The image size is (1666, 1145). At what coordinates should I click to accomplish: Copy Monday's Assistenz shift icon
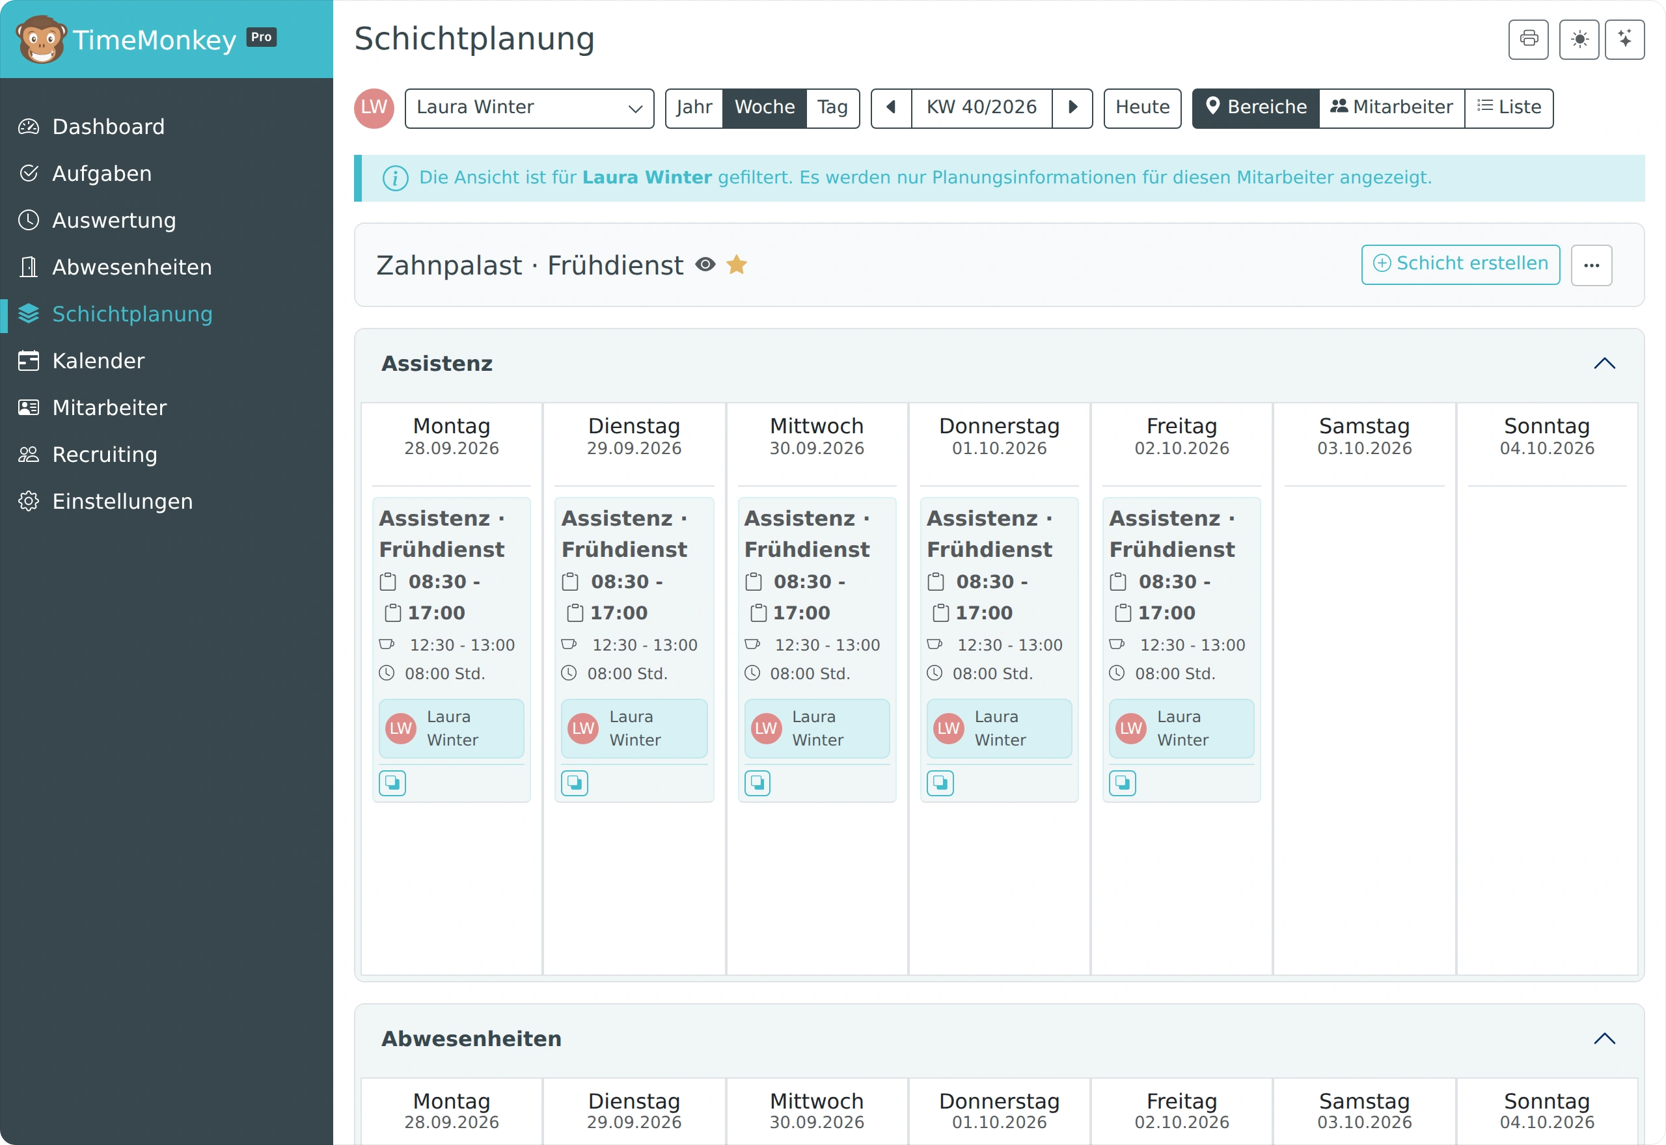click(x=392, y=783)
